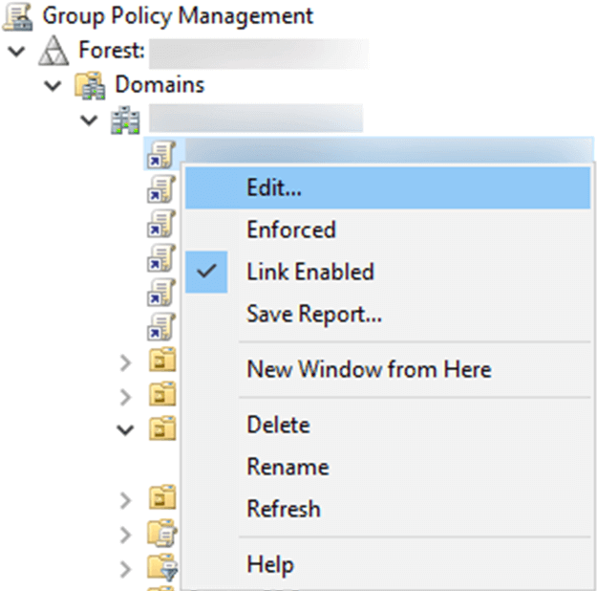Open New Window from Here
597x591 pixels.
click(x=369, y=369)
